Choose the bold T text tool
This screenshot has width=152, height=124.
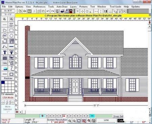point(5,52)
